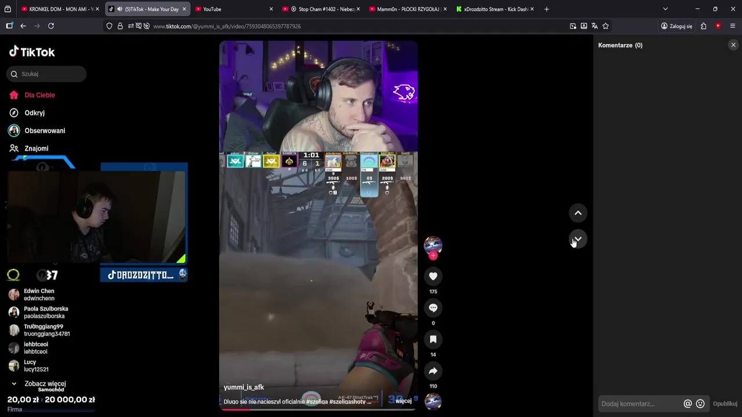Click the Zaloguj się account button
Viewport: 742px width, 417px height.
point(676,26)
